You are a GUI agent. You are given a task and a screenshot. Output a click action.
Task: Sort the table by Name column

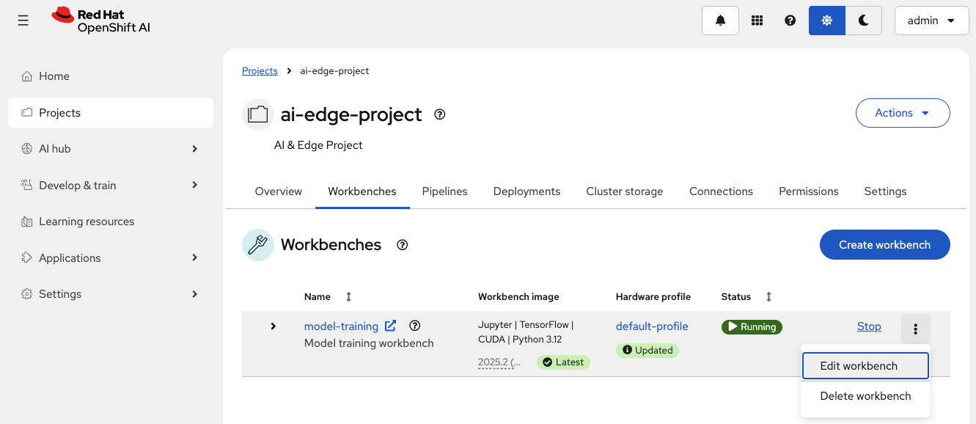348,297
